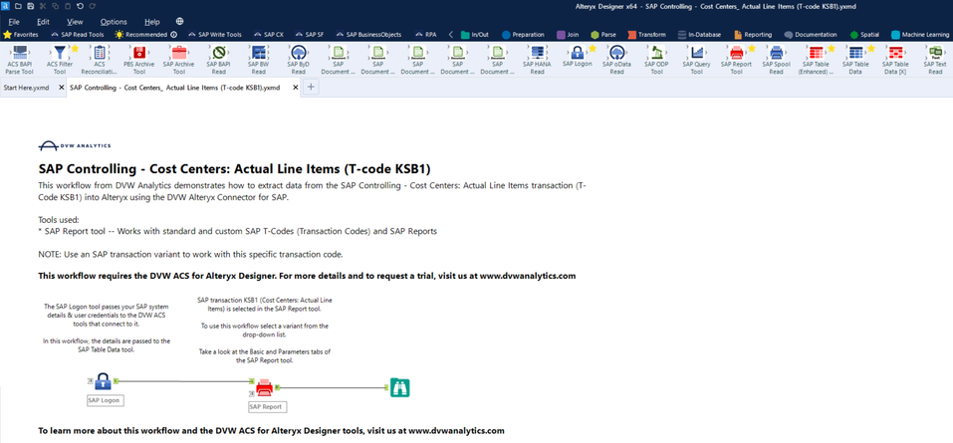Screen dimensions: 953x443
Task: Toggle favorite star on SAP Logon tool
Action: 593,48
